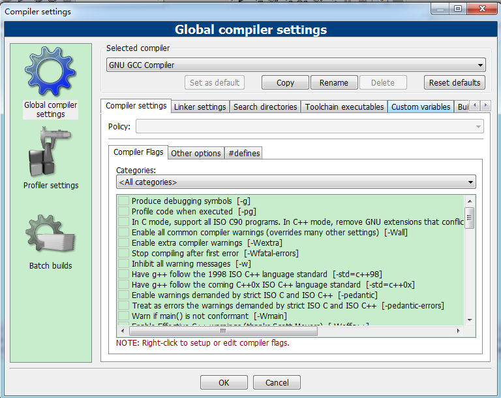The width and height of the screenshot is (501, 398).
Task: Select the Compiler Flags sub-tab
Action: pos(138,152)
